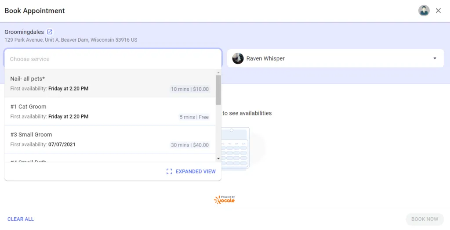This screenshot has height=230, width=450.
Task: Click the Groomingdales business name
Action: click(24, 32)
